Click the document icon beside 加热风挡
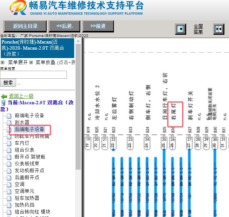229x217 pixels. 9,205
